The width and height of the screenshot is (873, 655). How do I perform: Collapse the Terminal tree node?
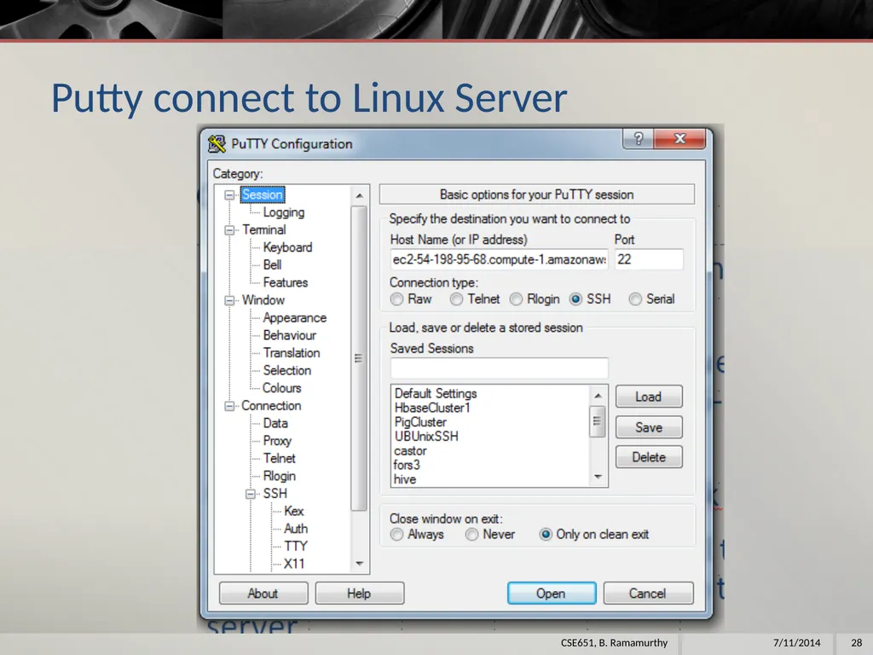point(229,230)
